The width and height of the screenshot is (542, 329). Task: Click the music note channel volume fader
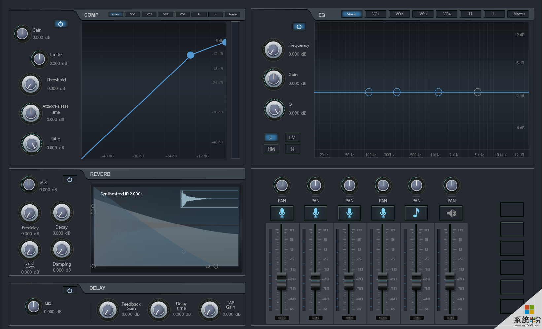(416, 281)
